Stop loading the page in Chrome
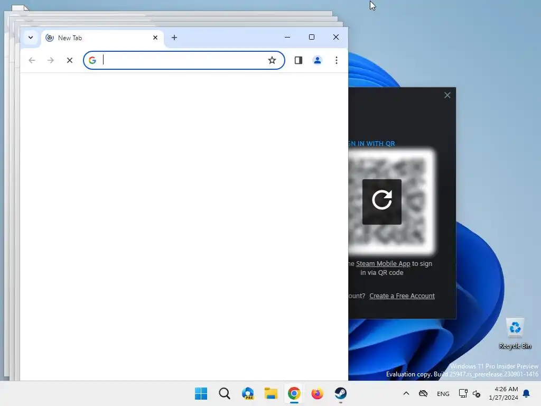The width and height of the screenshot is (541, 406). click(70, 60)
